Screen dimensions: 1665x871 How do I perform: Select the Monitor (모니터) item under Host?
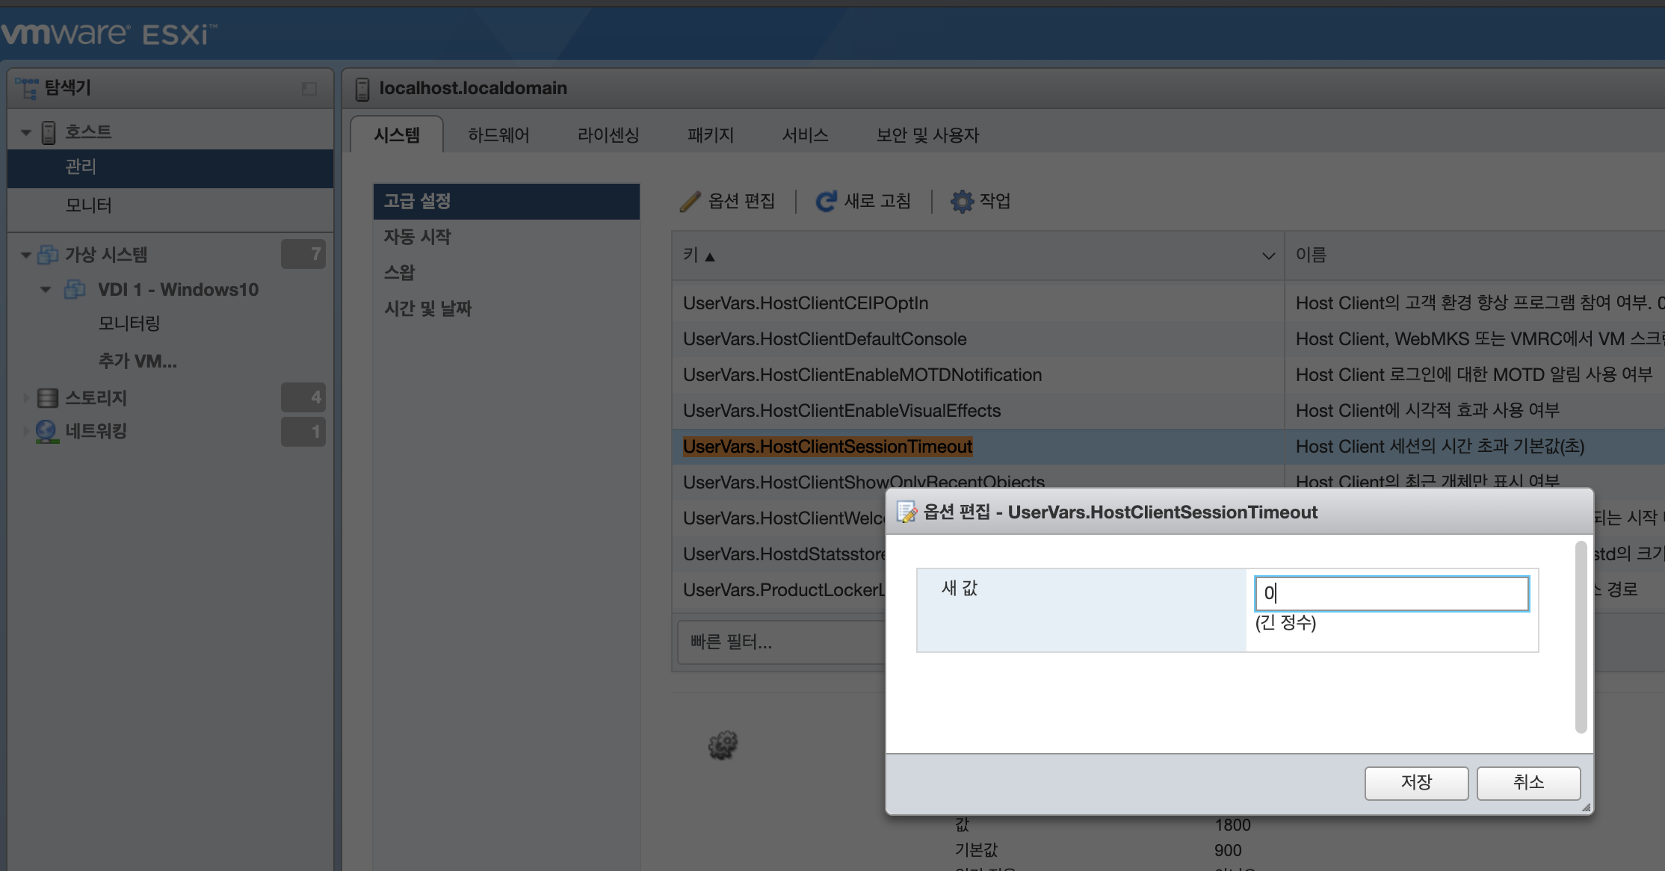pyautogui.click(x=88, y=205)
